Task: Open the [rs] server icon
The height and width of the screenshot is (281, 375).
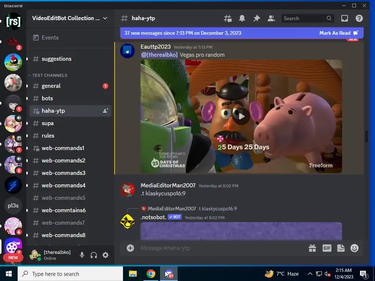Action: coord(13,21)
